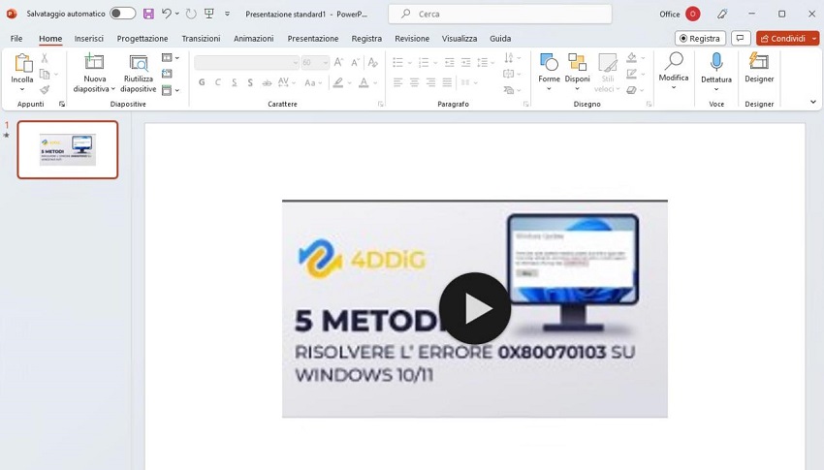
Task: Expand Nuova diapositiva dropdown arrow
Action: (x=113, y=89)
